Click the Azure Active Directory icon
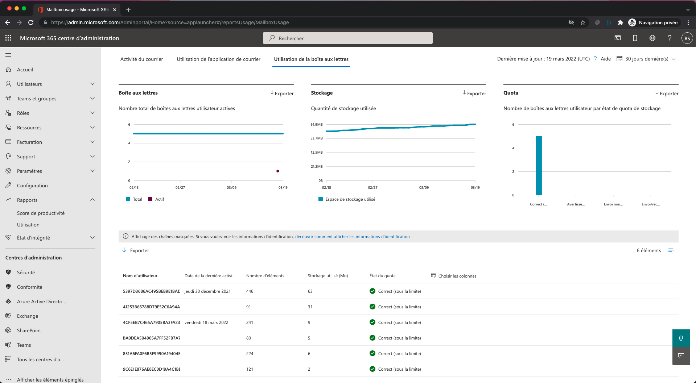 click(8, 301)
